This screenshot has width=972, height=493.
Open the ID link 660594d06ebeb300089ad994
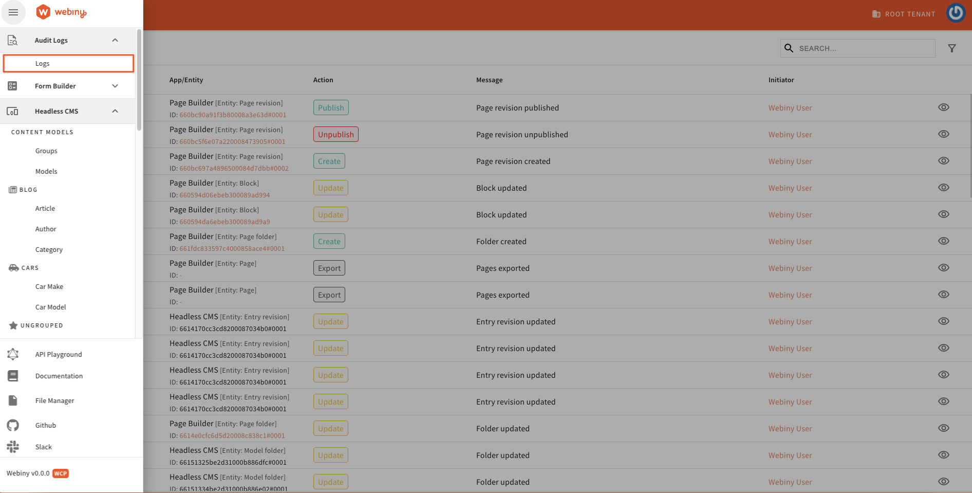tap(224, 195)
